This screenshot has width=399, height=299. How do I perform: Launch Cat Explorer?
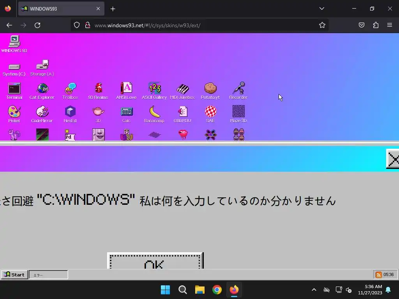coord(42,91)
